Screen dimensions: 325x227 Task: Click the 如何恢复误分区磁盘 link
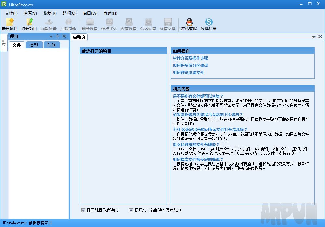190,66
